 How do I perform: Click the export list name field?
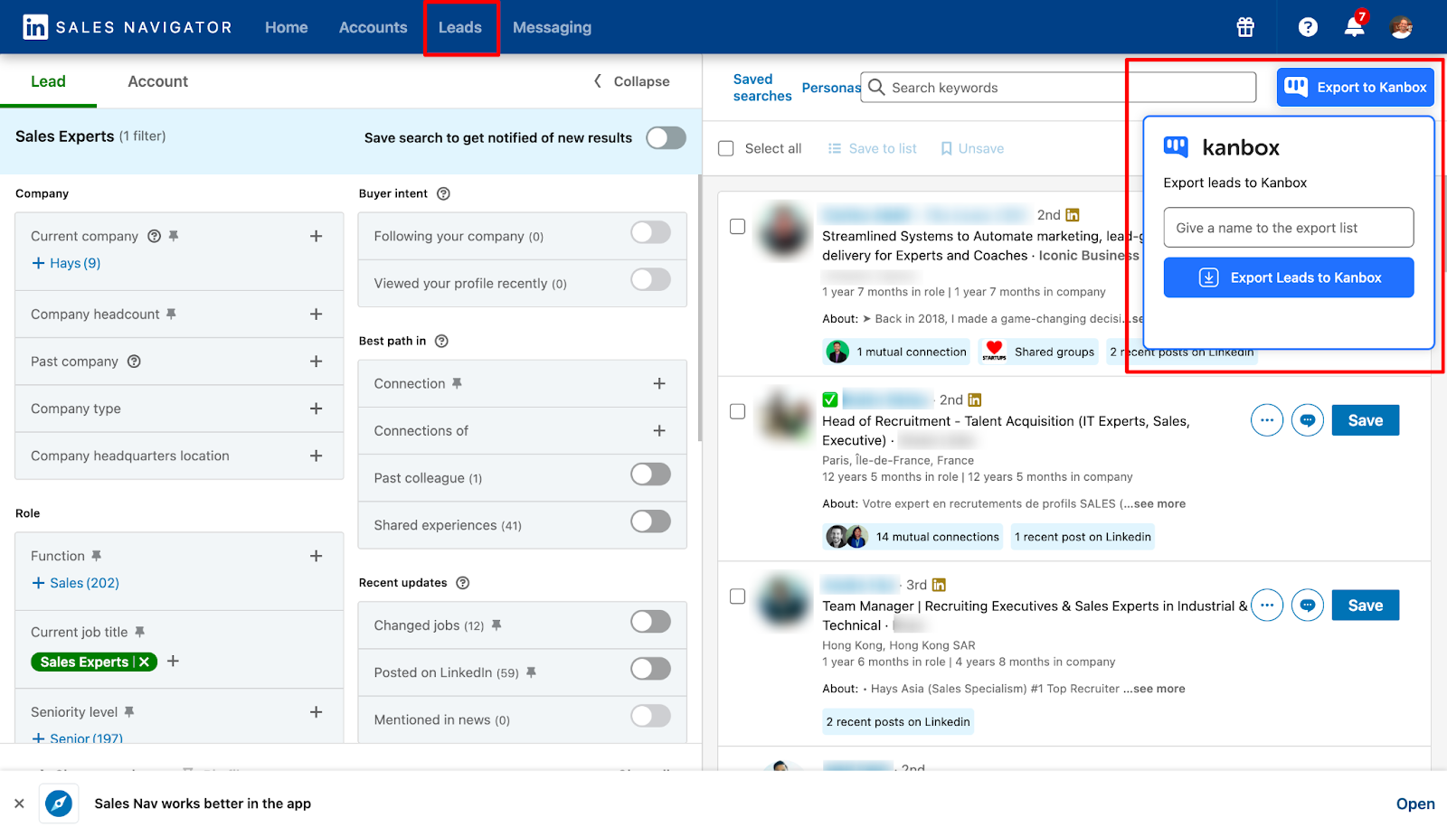[1289, 228]
